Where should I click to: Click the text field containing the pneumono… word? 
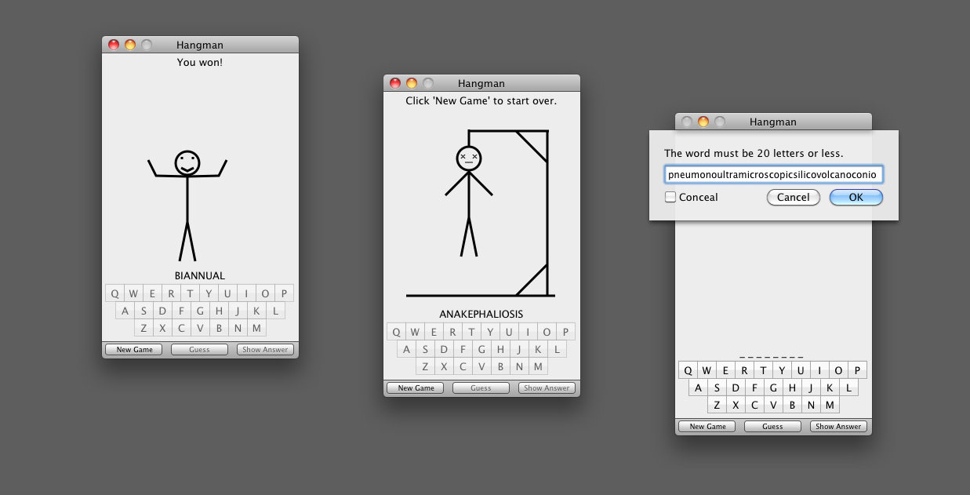coord(773,174)
